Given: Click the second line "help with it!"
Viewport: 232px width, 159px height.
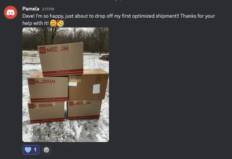Looking at the screenshot, I should (36, 23).
